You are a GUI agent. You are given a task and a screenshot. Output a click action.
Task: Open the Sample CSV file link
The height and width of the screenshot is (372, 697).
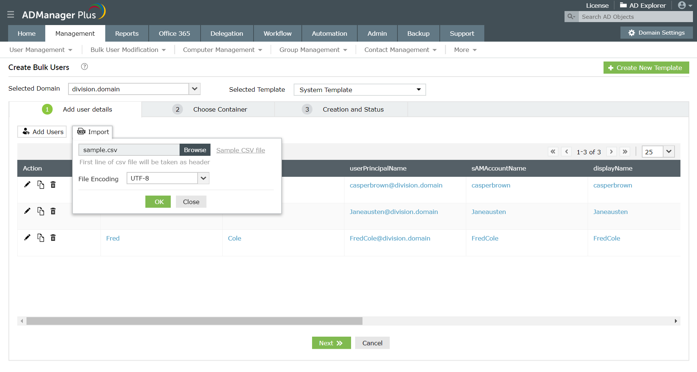pos(240,150)
